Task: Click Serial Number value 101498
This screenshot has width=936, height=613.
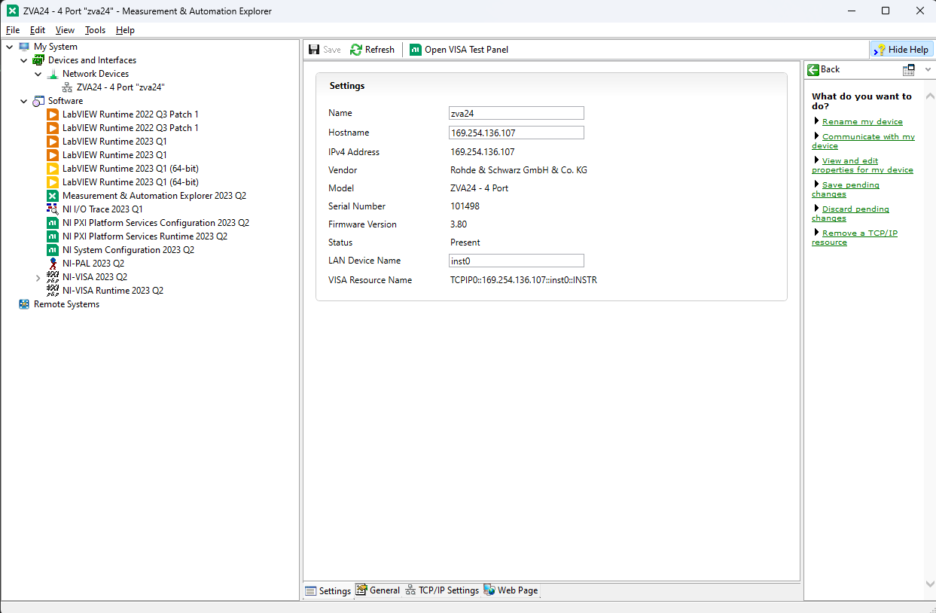Action: tap(465, 206)
